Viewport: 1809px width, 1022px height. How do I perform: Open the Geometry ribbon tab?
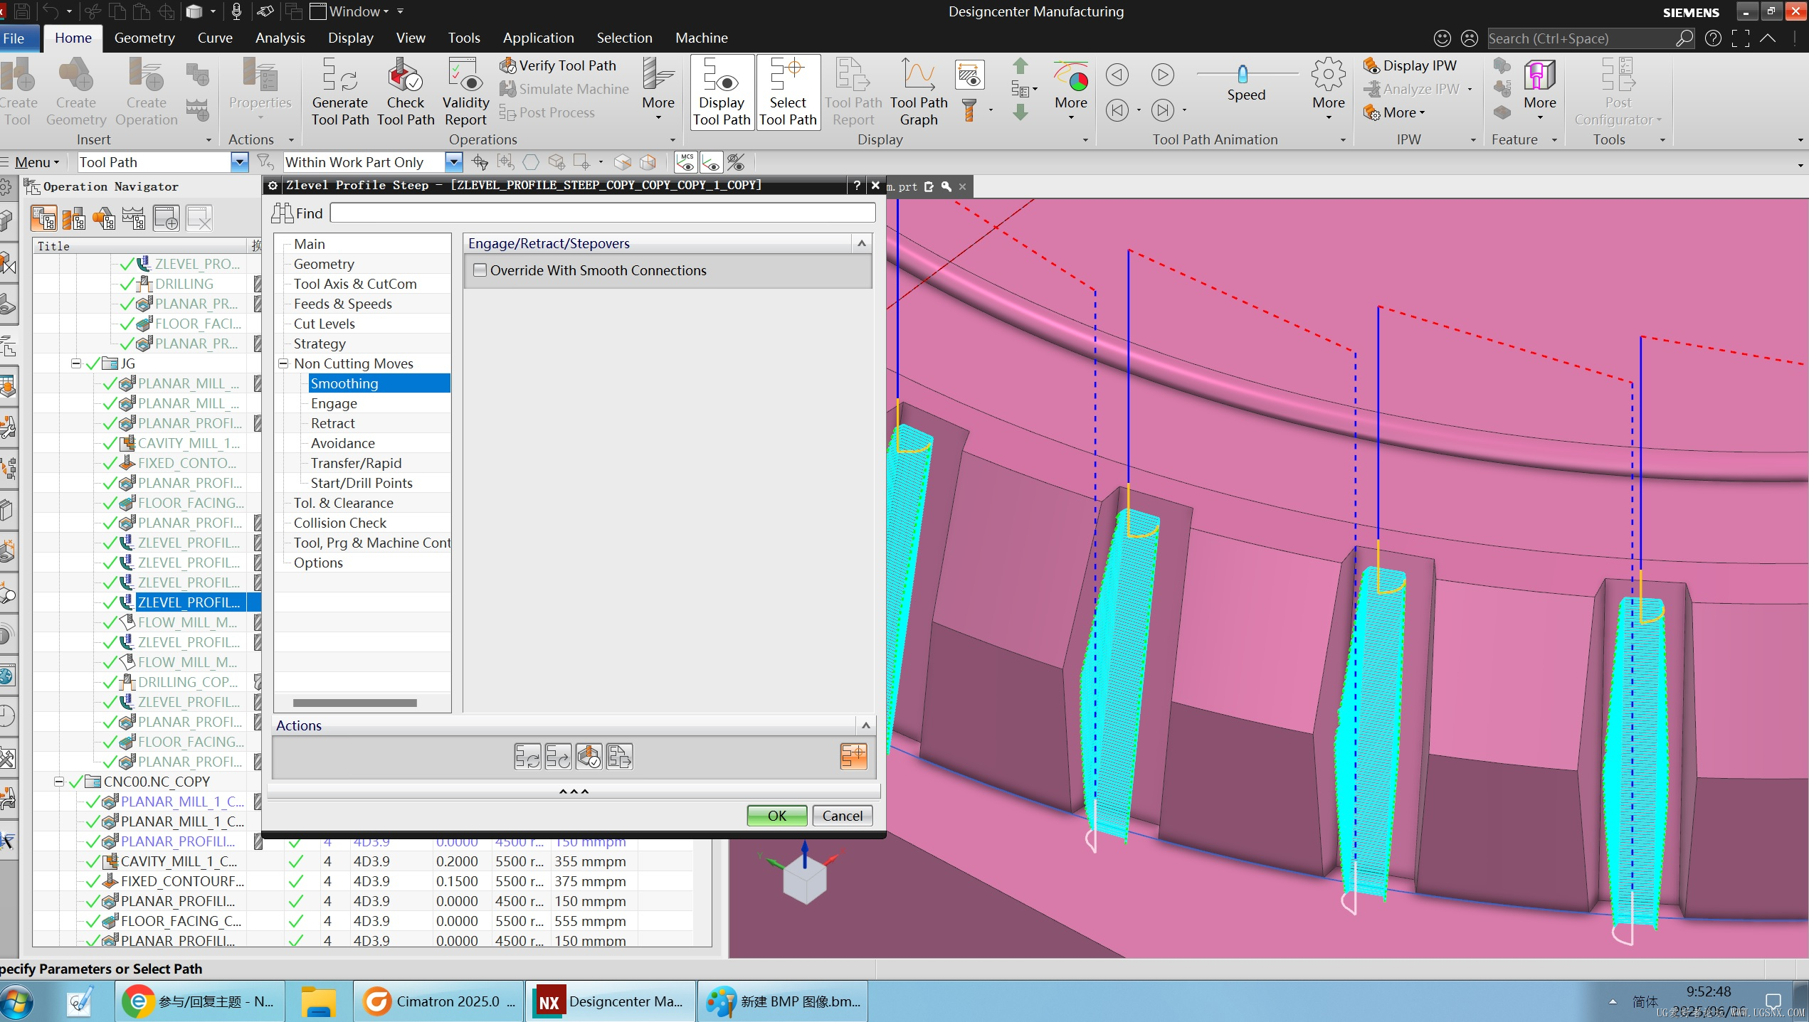[x=144, y=38]
